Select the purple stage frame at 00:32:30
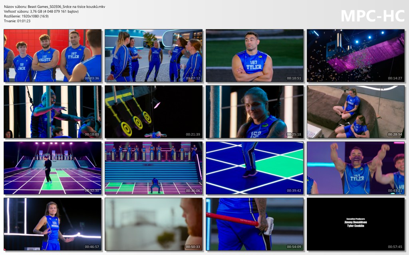 [x=53, y=168]
